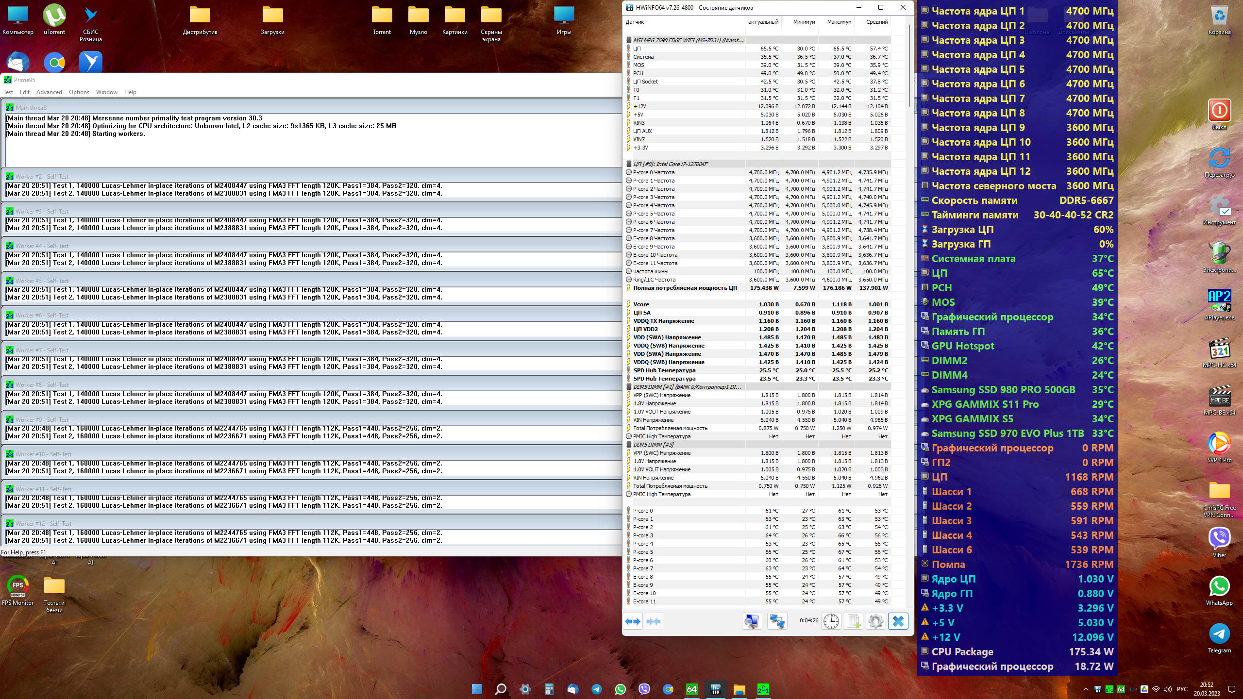
Task: Open the Advanced menu in Prime95
Action: click(x=49, y=92)
